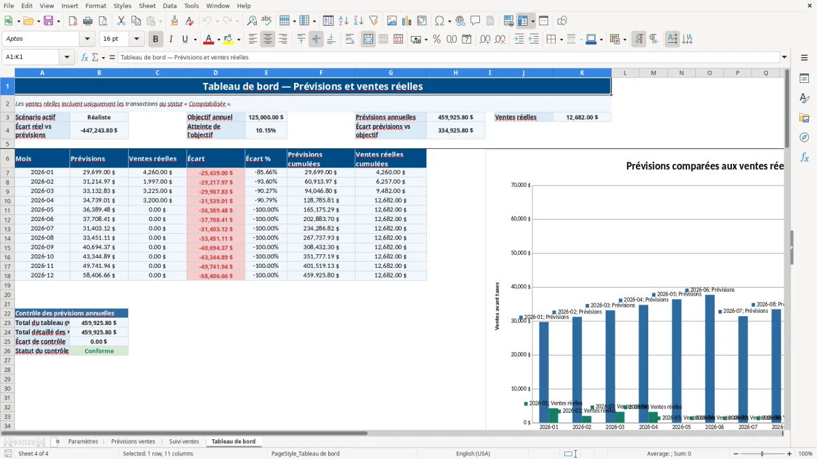The image size is (817, 459).
Task: Toggle align left
Action: click(x=253, y=39)
